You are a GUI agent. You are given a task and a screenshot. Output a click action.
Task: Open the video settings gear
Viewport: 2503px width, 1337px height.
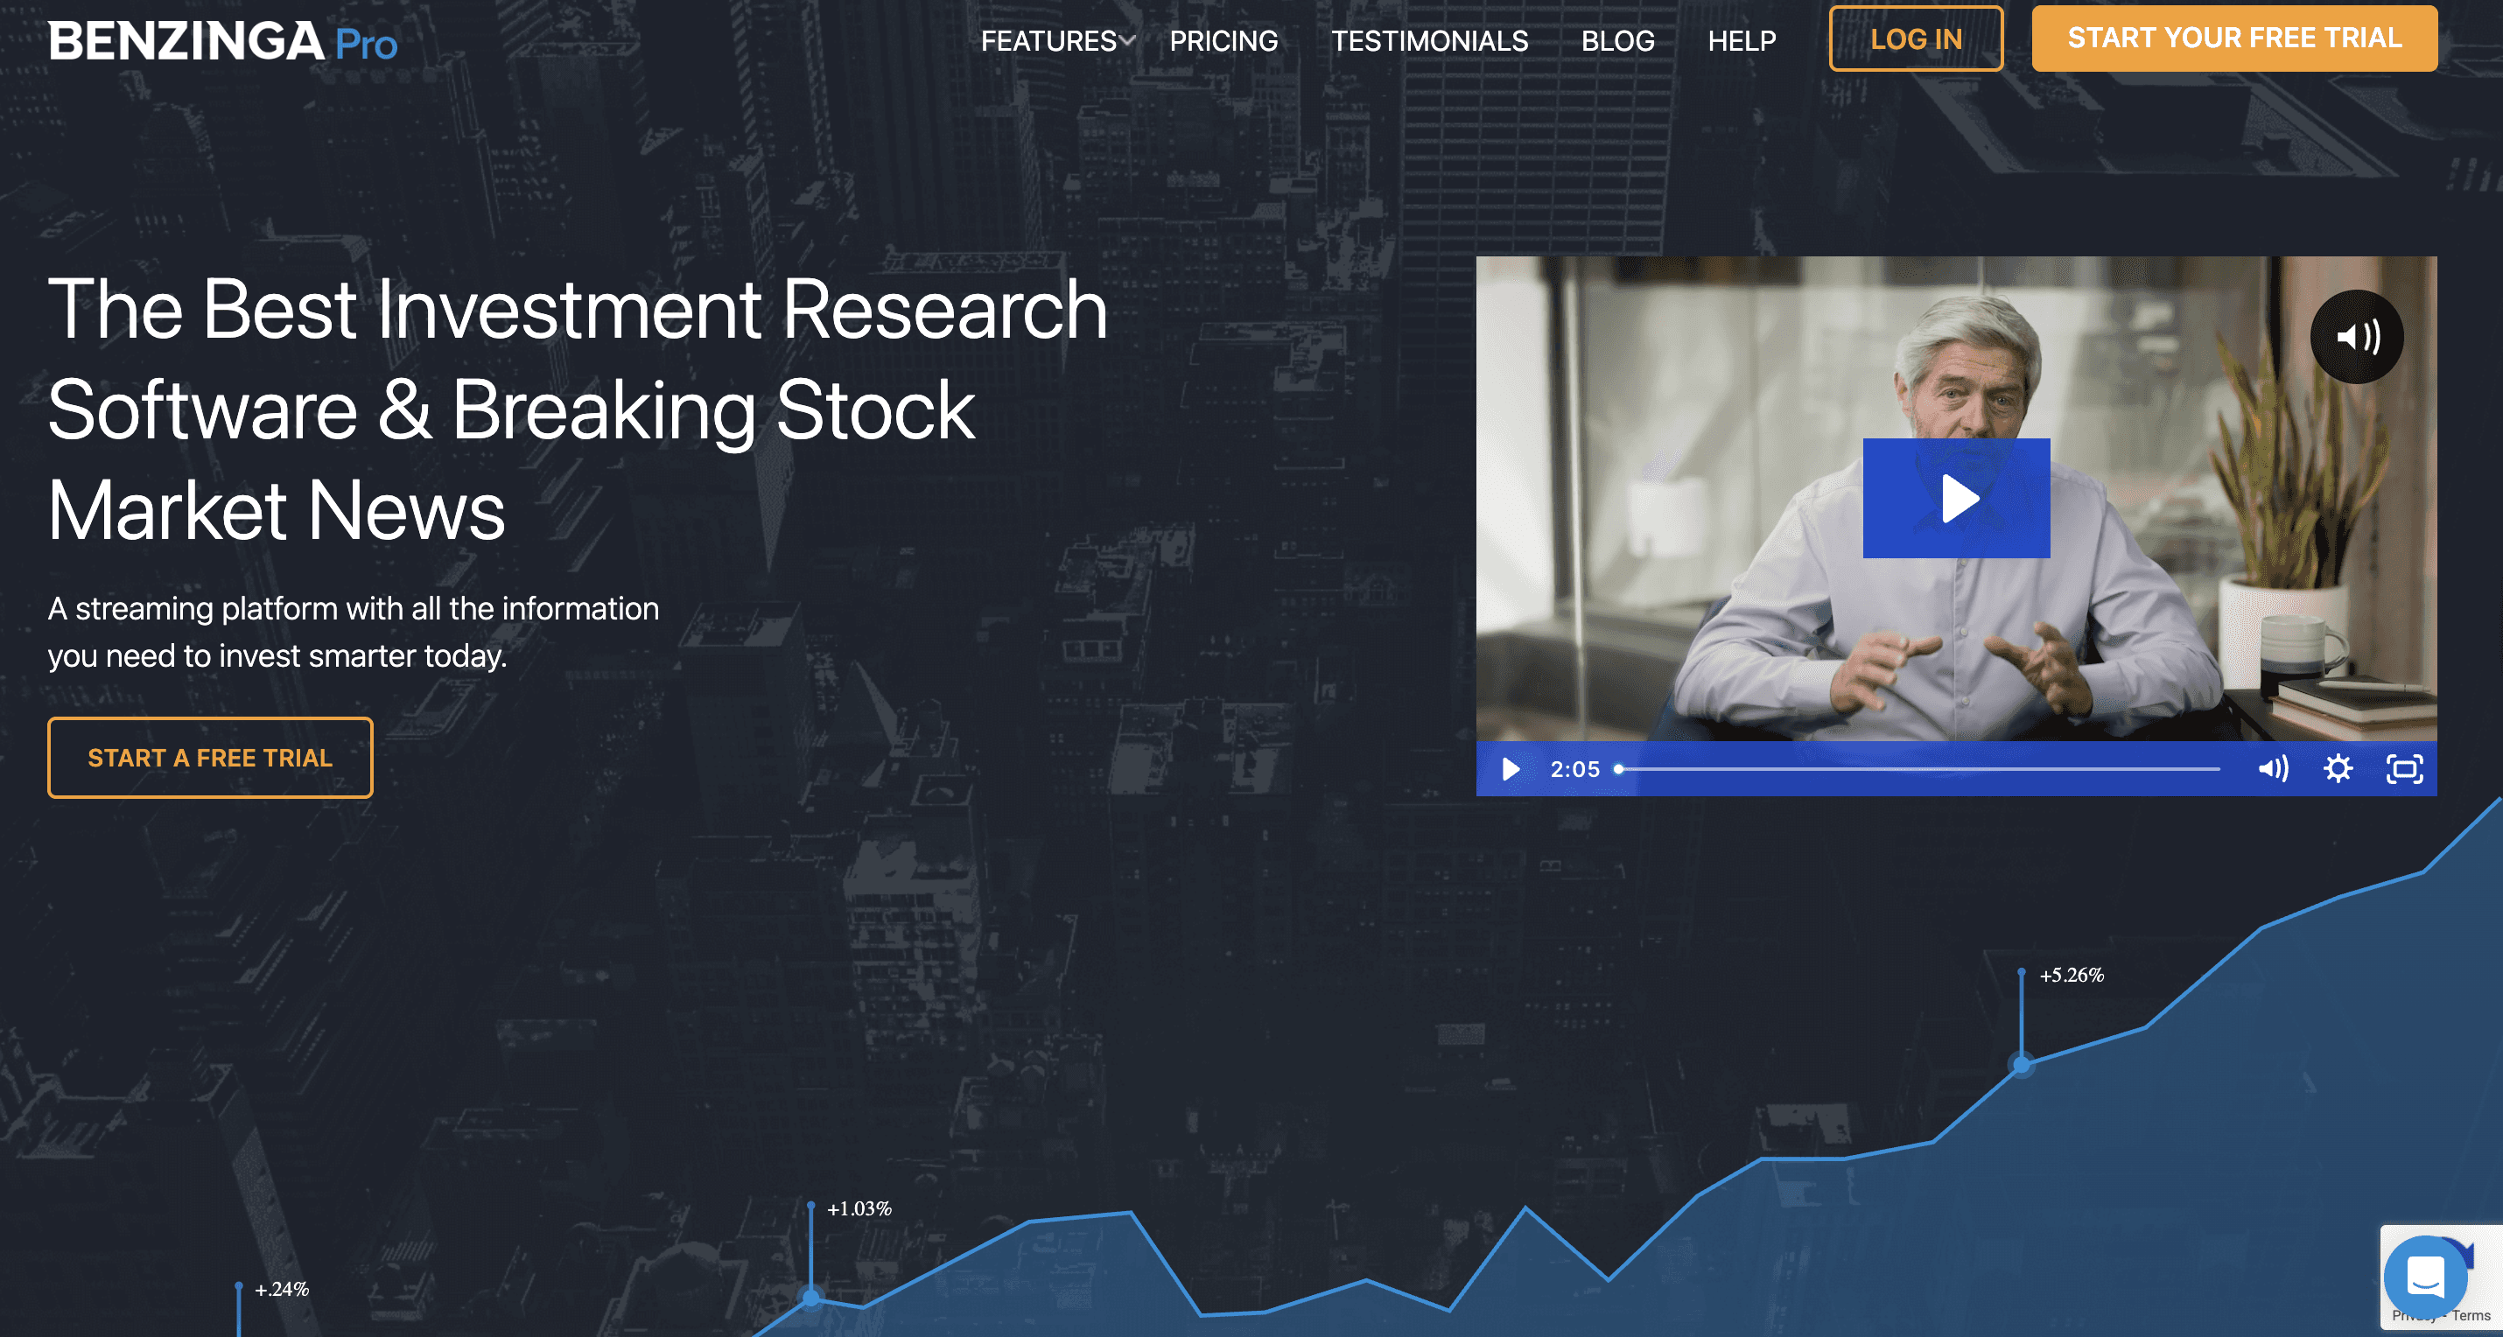click(x=2338, y=769)
